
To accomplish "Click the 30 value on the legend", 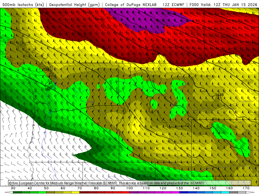I will tap(13, 188).
